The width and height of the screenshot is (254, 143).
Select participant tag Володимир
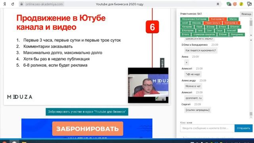[237, 35]
